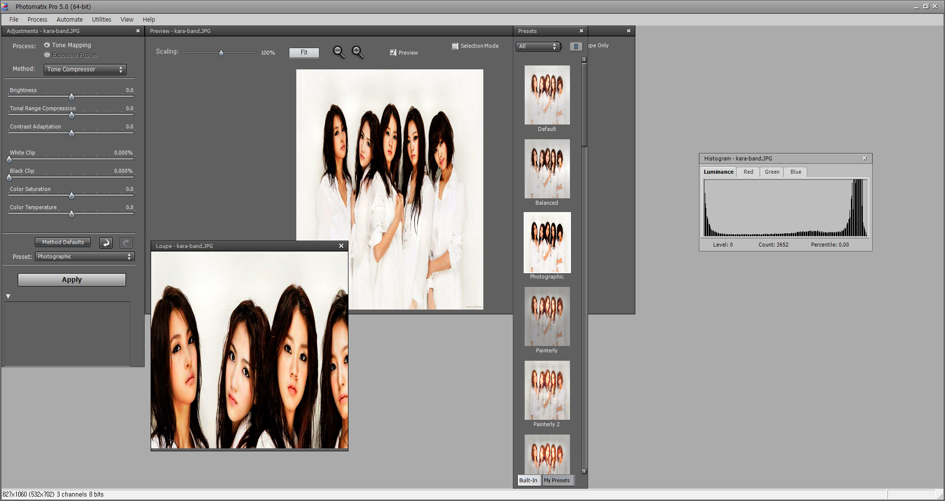Open the Method dropdown Tone Compressor

tap(85, 69)
